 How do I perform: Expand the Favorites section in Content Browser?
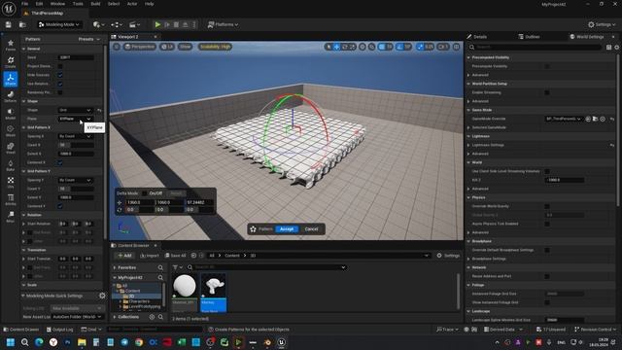(115, 268)
